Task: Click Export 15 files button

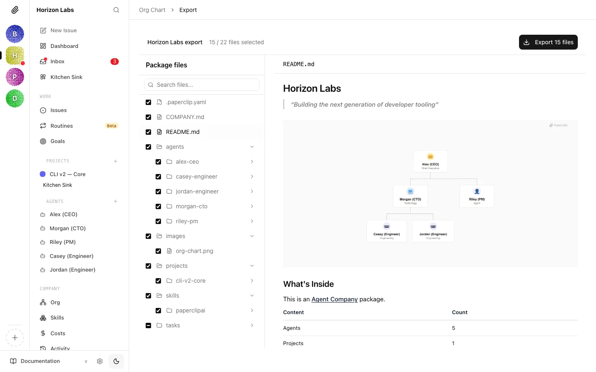Action: click(x=548, y=42)
